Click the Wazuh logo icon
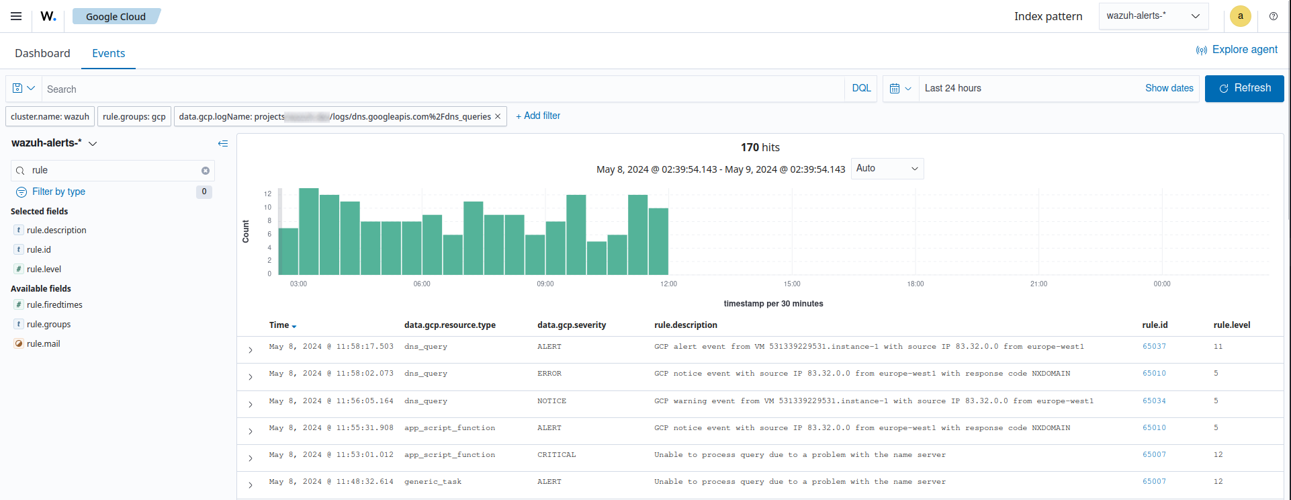 48,16
